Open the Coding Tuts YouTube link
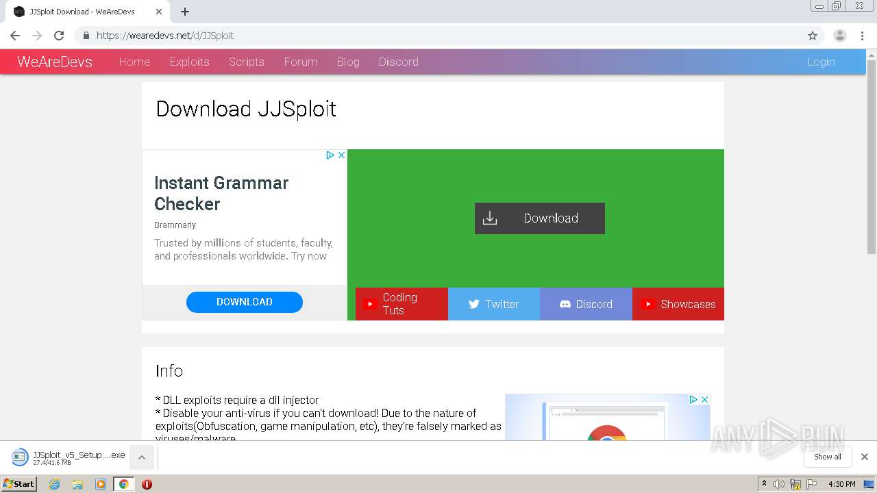The width and height of the screenshot is (877, 493). point(402,304)
